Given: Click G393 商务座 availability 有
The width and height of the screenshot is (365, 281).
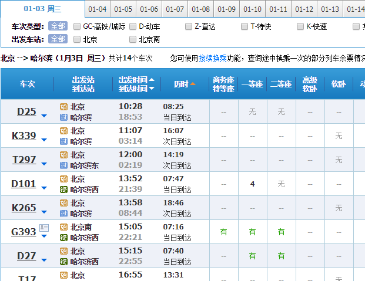Looking at the screenshot, I should pos(223,232).
